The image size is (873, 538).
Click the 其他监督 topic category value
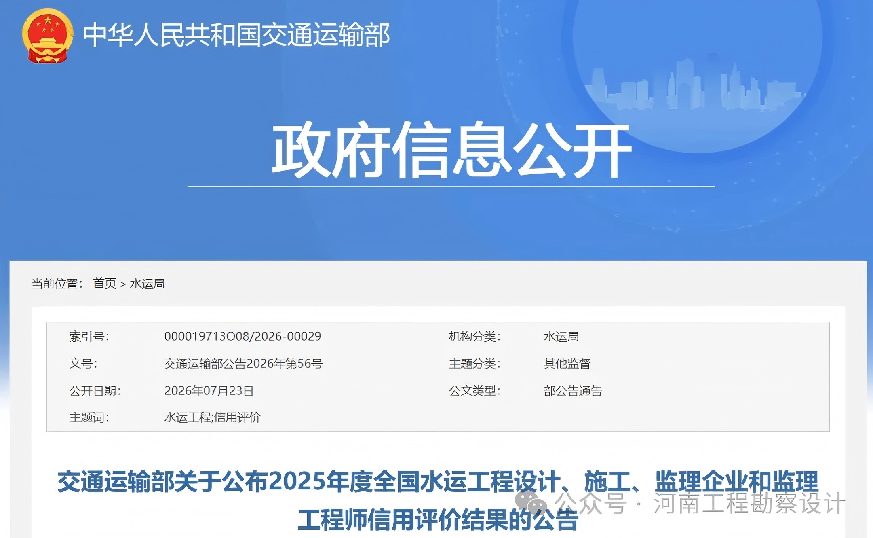click(x=567, y=364)
